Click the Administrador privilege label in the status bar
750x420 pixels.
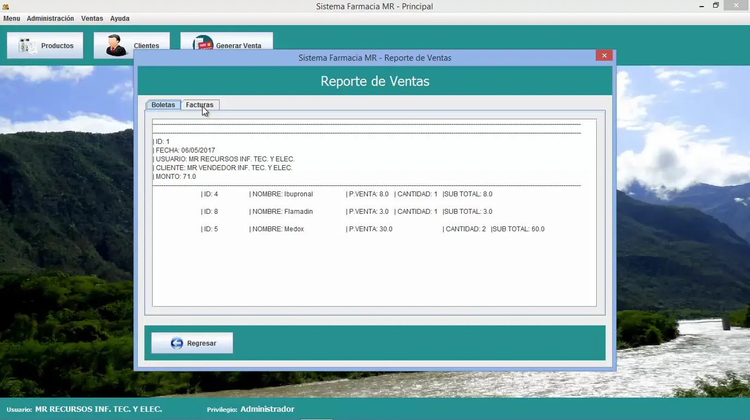(x=267, y=409)
